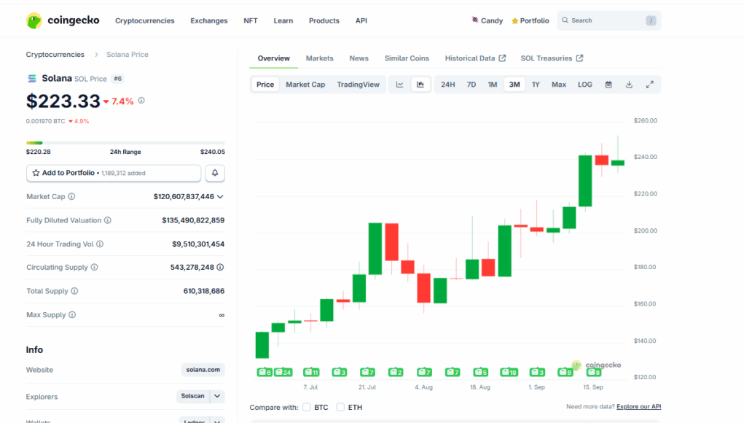Click the Solana coin logo
This screenshot has width=744, height=423.
(x=32, y=78)
